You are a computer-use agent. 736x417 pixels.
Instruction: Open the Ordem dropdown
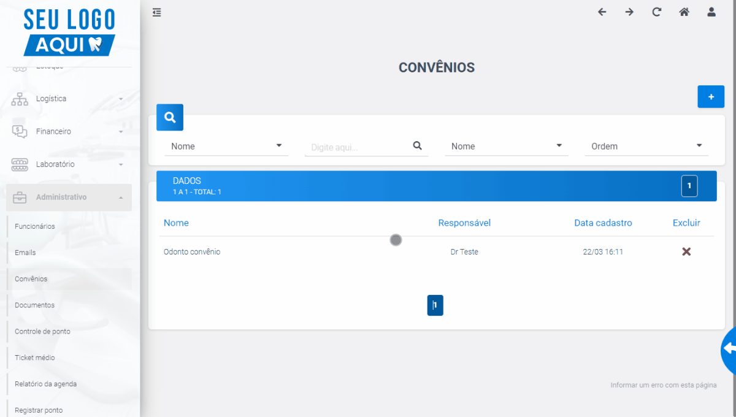[x=646, y=146]
